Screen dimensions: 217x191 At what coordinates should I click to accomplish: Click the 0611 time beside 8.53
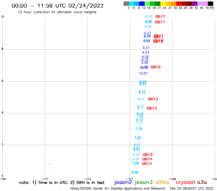(x=160, y=16)
